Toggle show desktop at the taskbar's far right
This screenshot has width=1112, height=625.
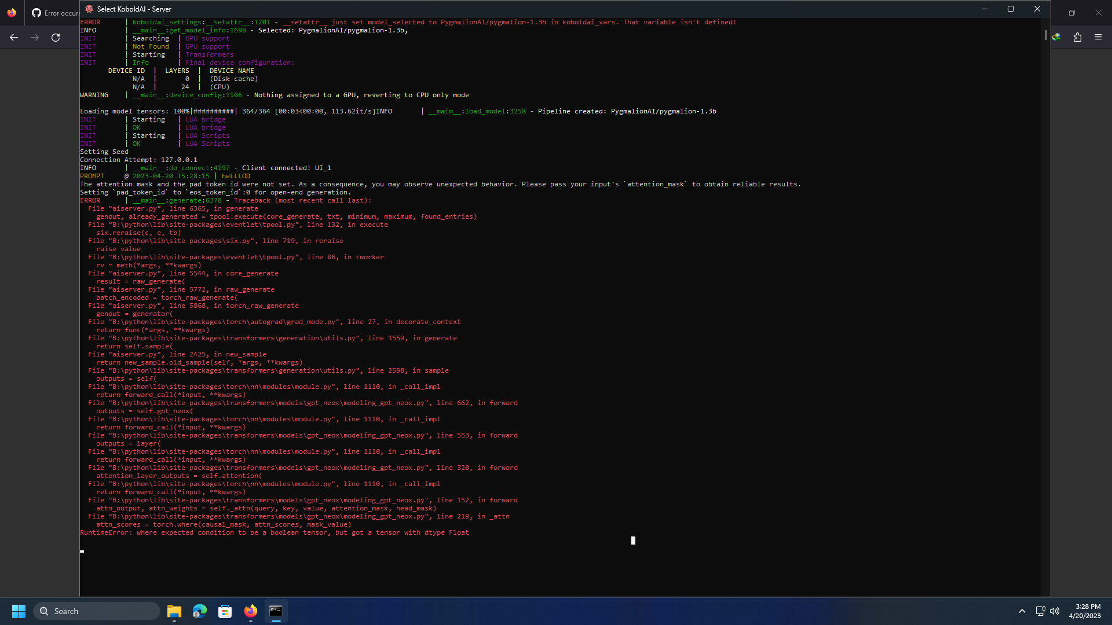point(1110,611)
